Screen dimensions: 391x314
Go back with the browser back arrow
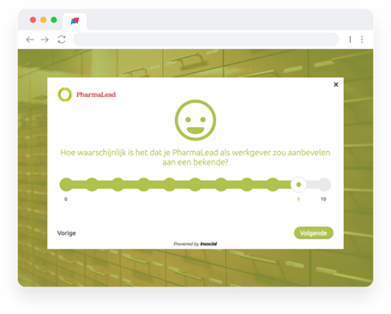point(30,39)
